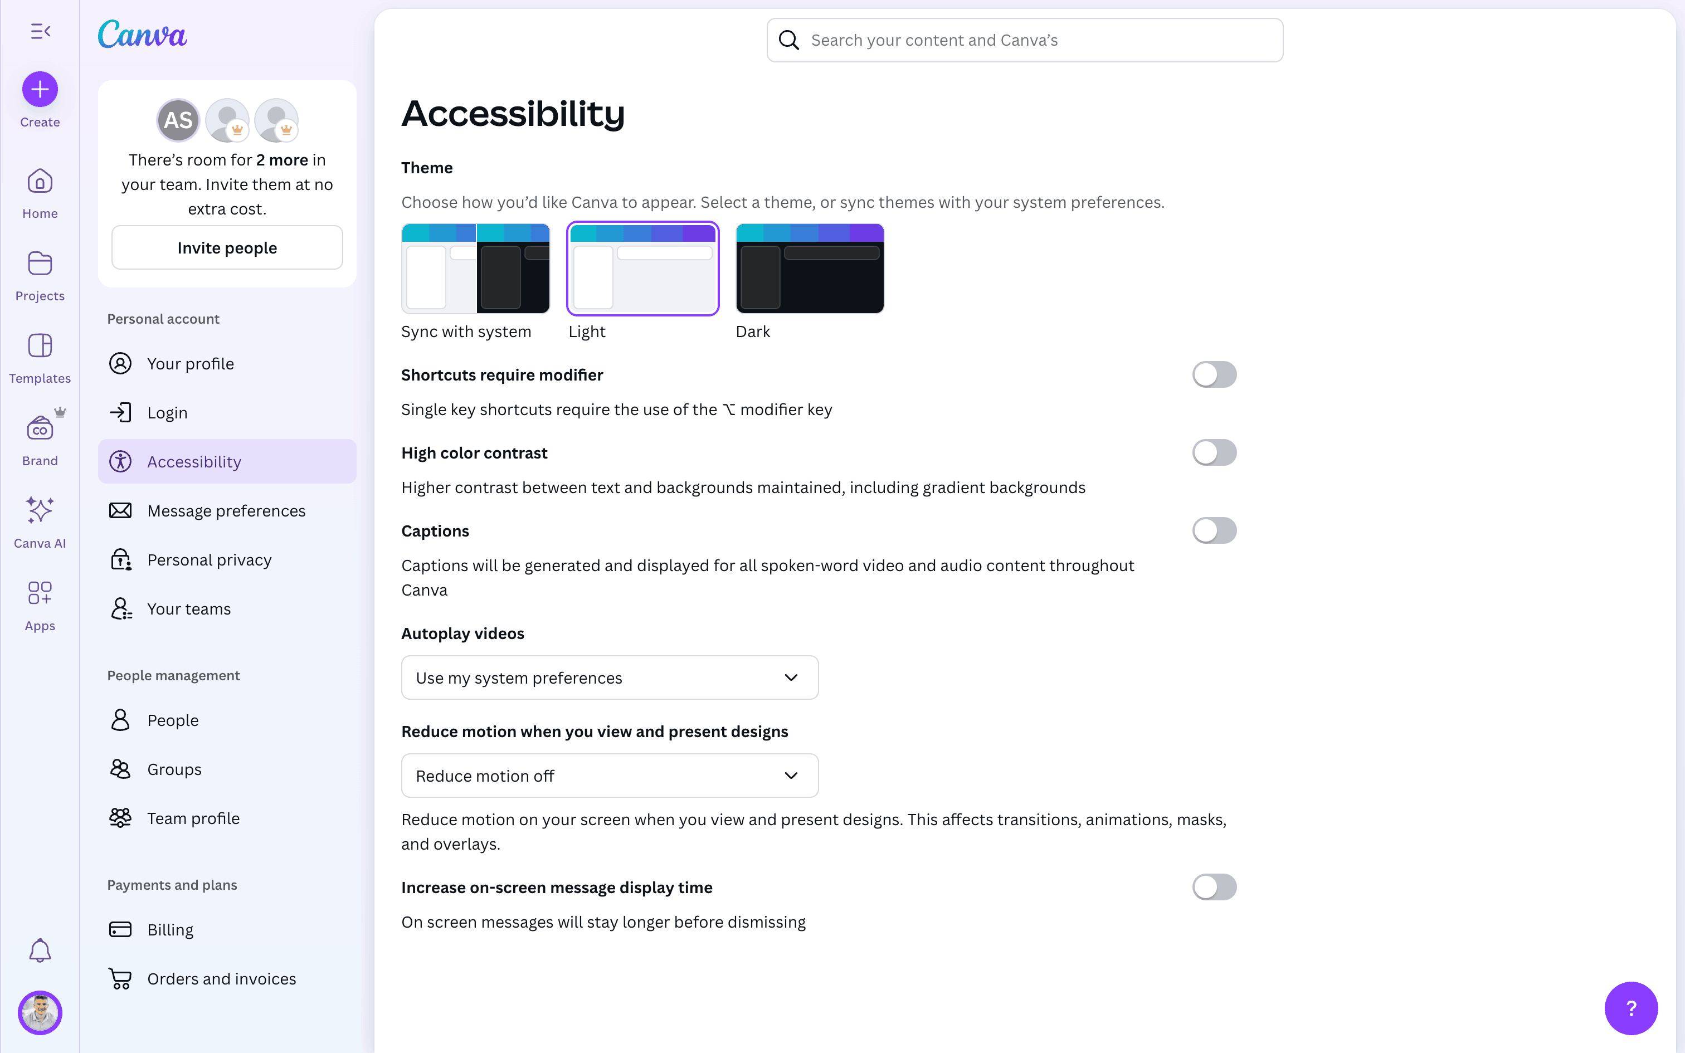Screen dimensions: 1685x1053
Task: Click the Canva search field
Action: (1024, 40)
